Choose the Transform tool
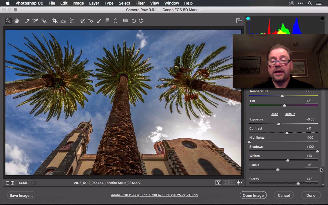 click(72, 21)
